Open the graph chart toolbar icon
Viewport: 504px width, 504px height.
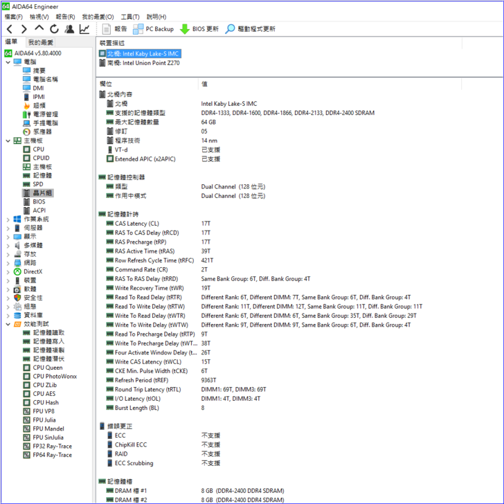click(84, 29)
